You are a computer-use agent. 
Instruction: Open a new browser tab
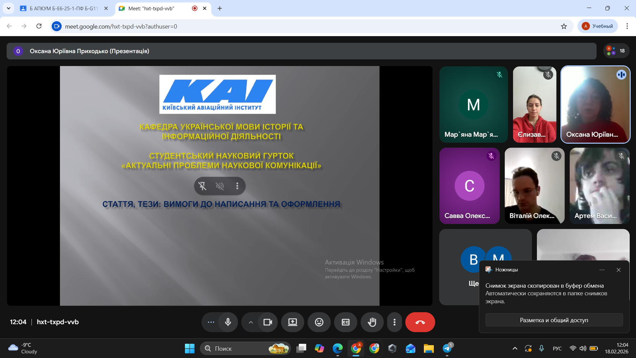[x=220, y=8]
